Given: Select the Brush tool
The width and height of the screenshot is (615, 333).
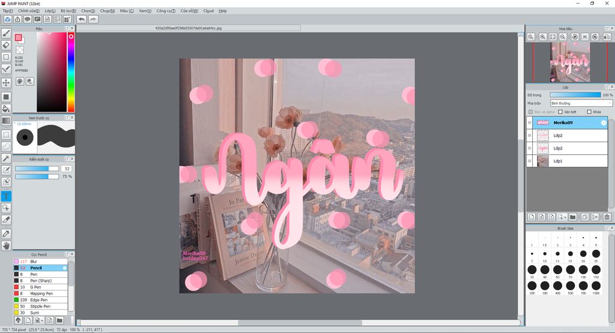Looking at the screenshot, I should coord(6,34).
